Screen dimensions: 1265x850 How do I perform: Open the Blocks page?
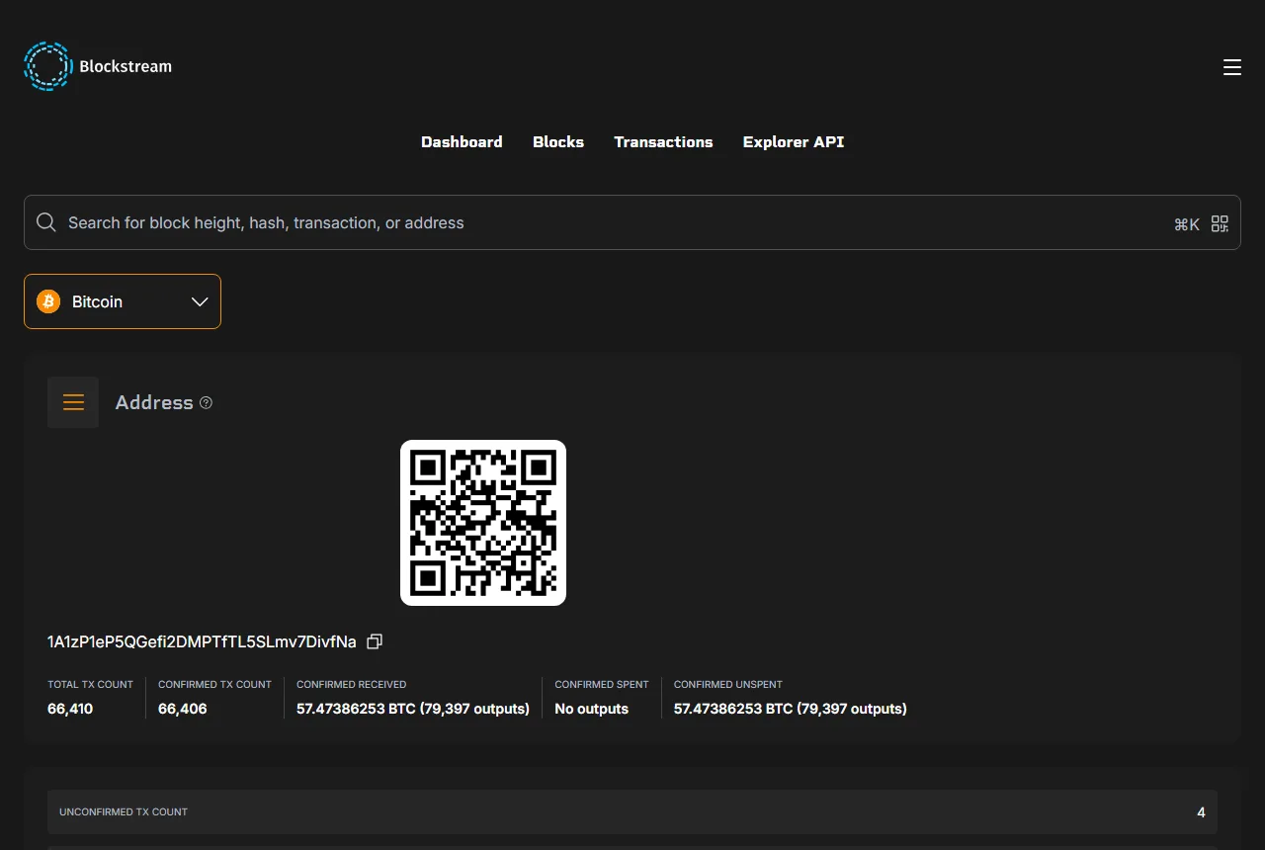coord(558,141)
